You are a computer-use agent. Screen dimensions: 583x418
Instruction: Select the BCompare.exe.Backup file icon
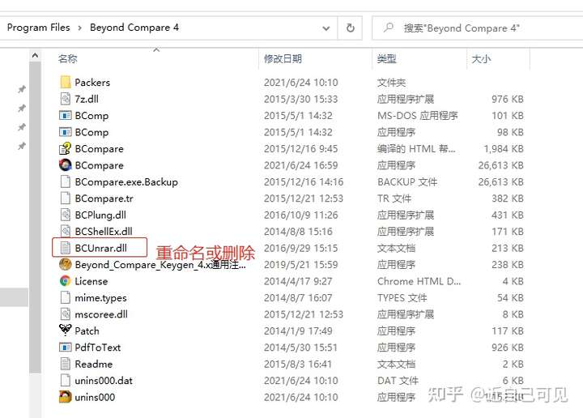65,181
